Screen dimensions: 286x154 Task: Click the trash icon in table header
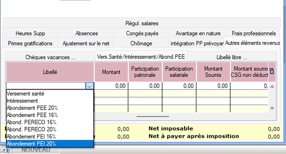(x=271, y=71)
